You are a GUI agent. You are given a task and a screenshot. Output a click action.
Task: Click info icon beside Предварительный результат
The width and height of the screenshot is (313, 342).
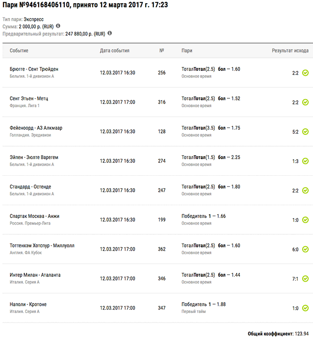(110, 33)
